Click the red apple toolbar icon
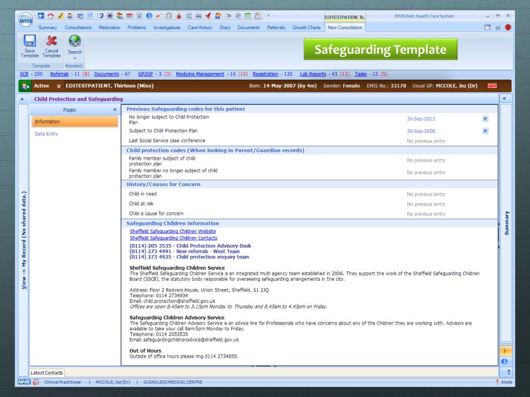 point(179,16)
